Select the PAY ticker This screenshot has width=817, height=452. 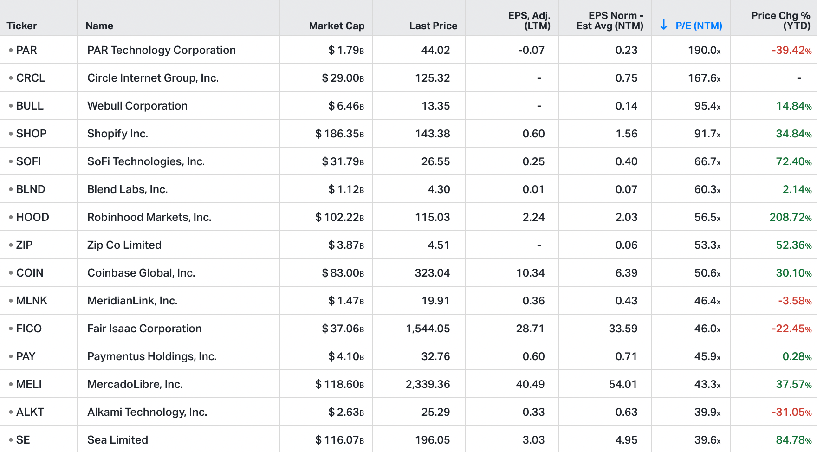point(26,356)
